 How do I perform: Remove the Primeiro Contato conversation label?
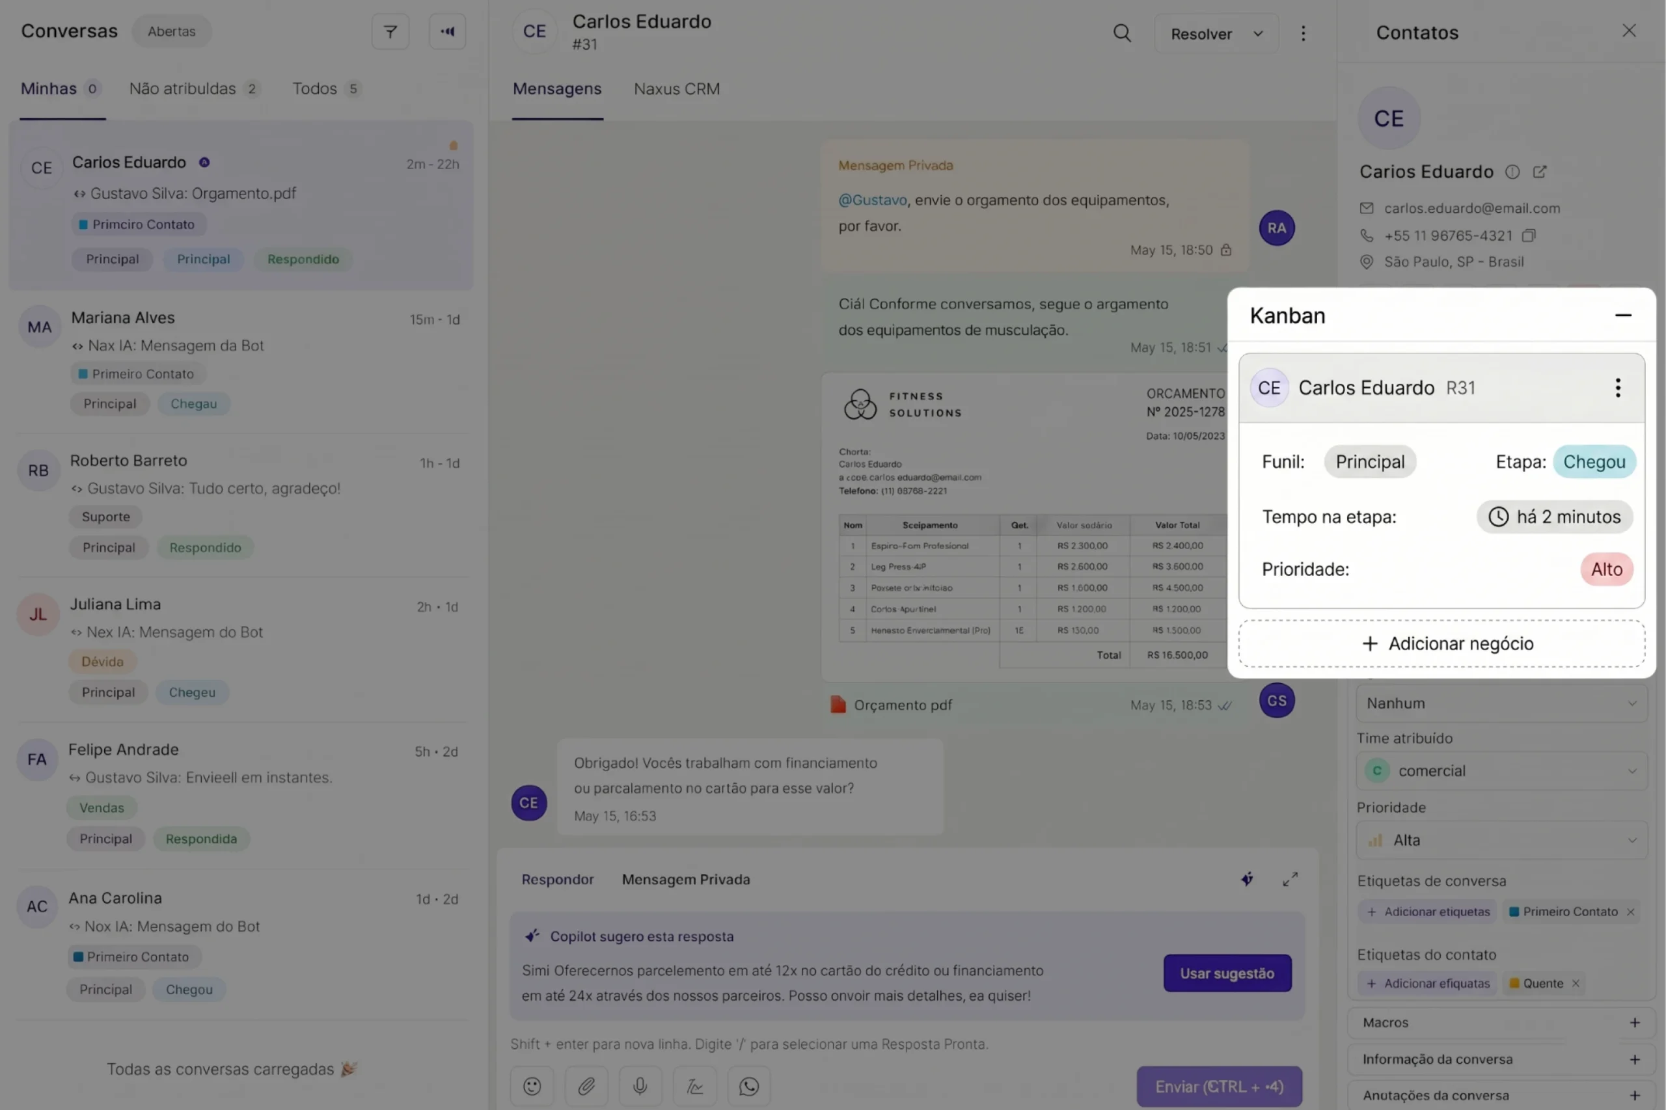[x=1631, y=912]
